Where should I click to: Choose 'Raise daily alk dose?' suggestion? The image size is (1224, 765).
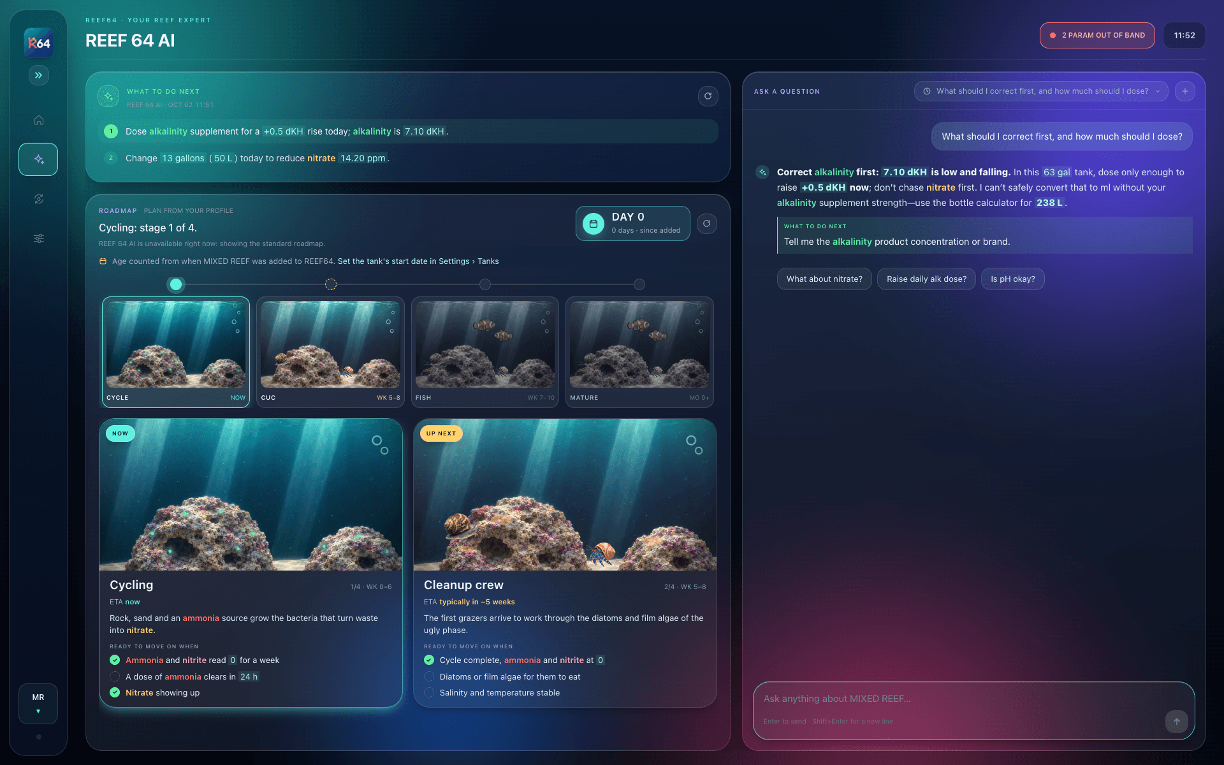click(x=926, y=279)
